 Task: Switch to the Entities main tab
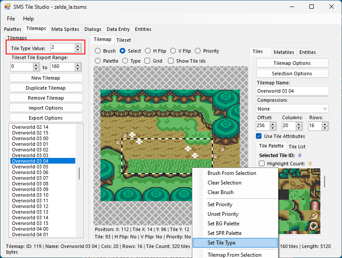coord(143,29)
